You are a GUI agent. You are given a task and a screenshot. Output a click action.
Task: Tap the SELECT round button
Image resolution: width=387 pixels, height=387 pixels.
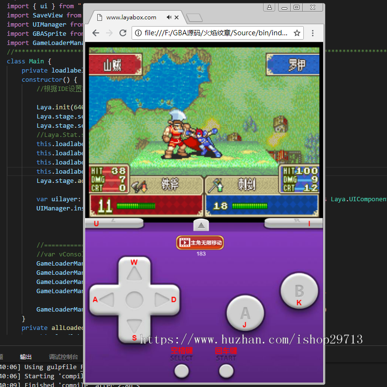[x=182, y=371]
